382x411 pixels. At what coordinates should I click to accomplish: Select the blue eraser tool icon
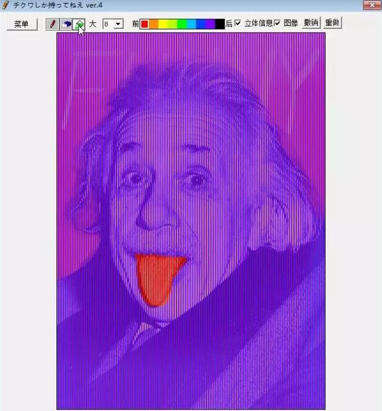tap(65, 24)
